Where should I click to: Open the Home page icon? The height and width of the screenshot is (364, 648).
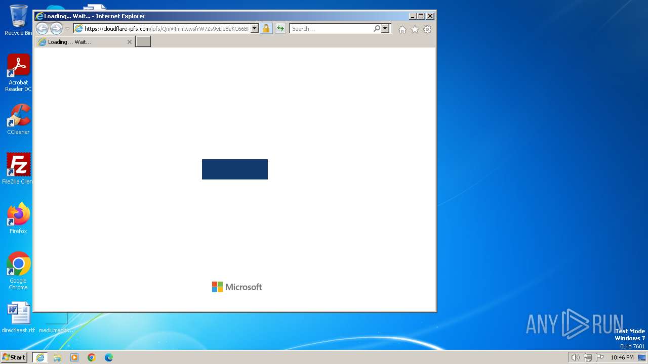402,29
